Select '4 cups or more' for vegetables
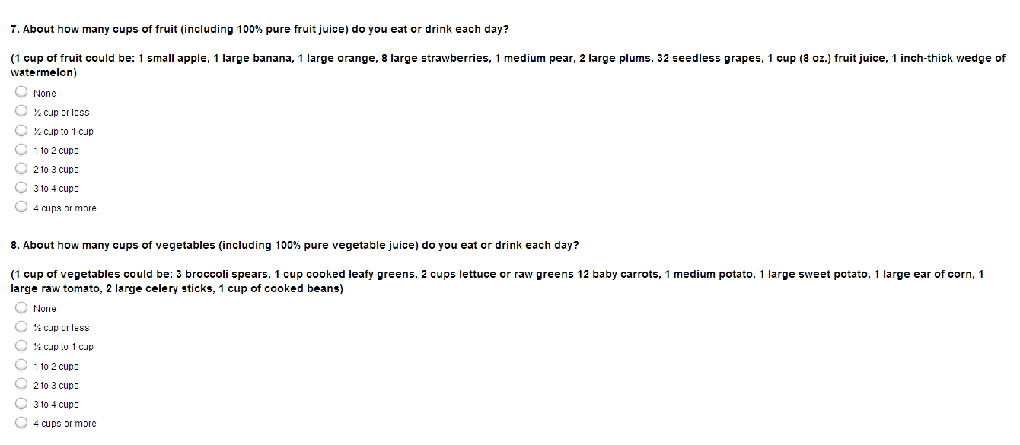 21,423
